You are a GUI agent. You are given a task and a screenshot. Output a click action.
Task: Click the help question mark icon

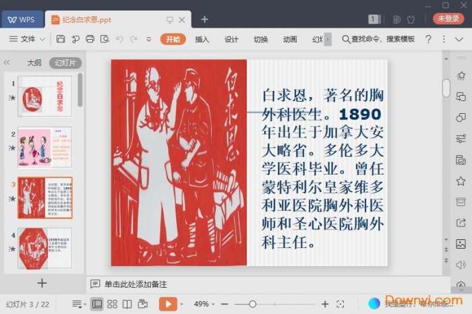428,39
